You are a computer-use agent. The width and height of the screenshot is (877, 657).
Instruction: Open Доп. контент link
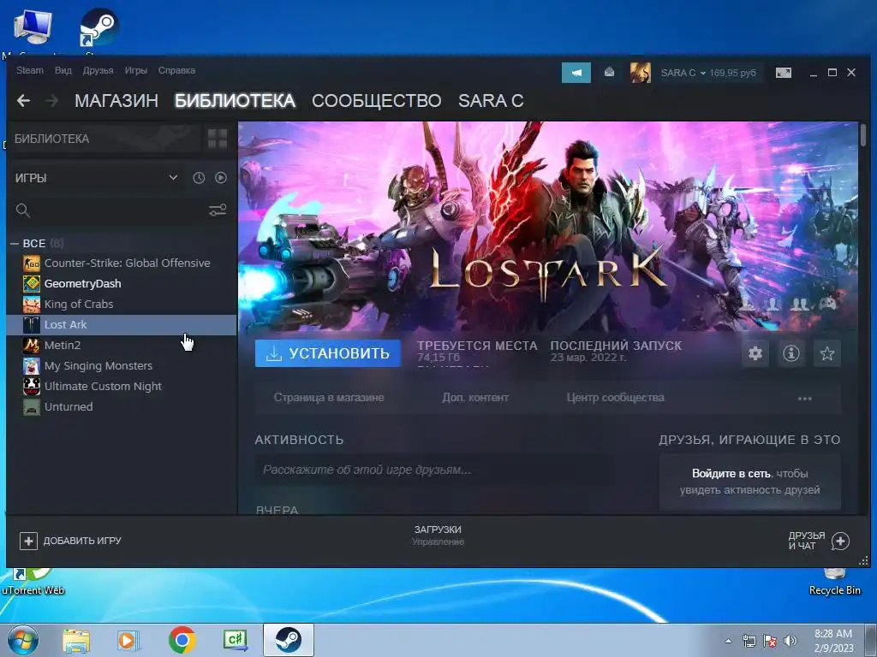pos(475,398)
